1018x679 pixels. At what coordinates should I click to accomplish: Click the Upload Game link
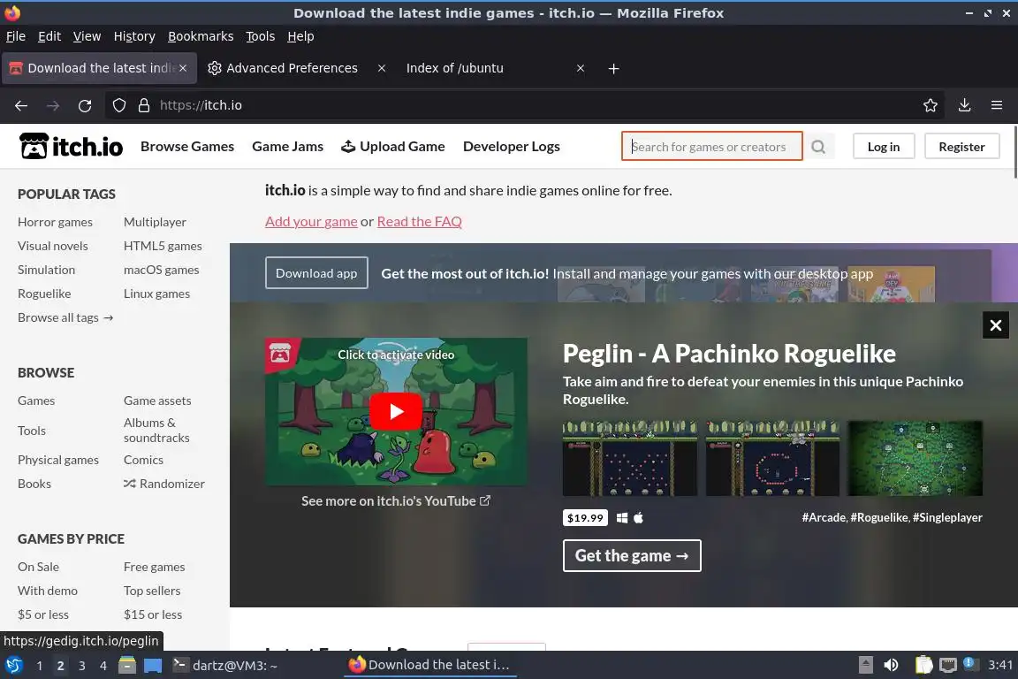(392, 147)
